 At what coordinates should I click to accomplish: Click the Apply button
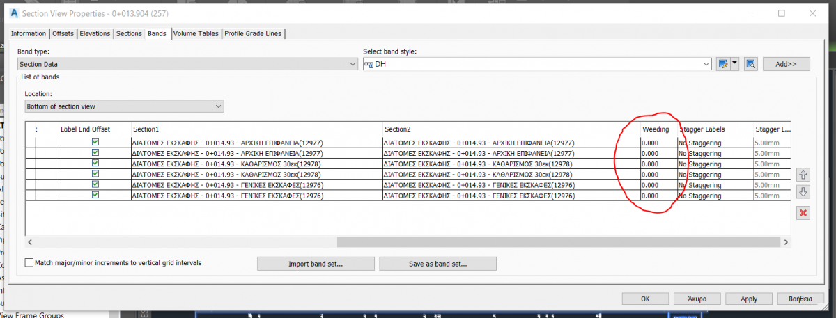[749, 299]
